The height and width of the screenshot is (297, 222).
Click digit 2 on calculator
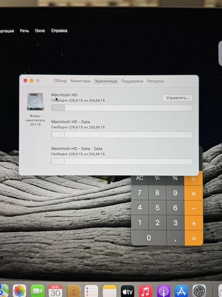[157, 223]
